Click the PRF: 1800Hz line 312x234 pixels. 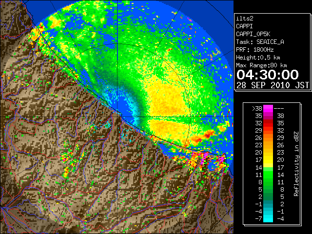click(x=254, y=50)
